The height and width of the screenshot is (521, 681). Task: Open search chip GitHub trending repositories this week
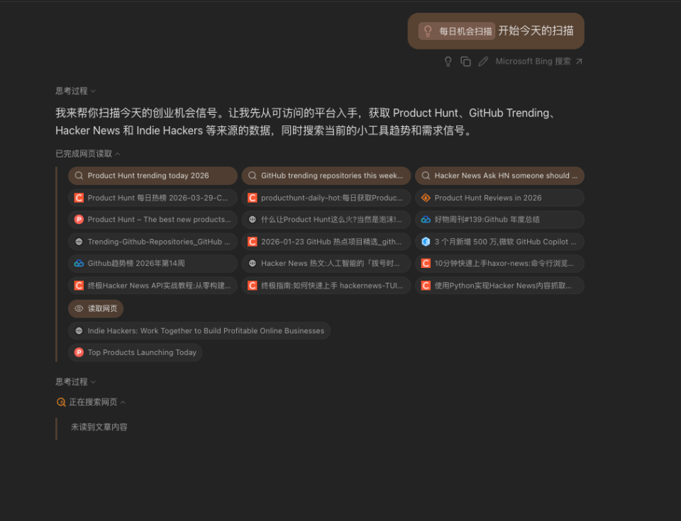click(326, 176)
